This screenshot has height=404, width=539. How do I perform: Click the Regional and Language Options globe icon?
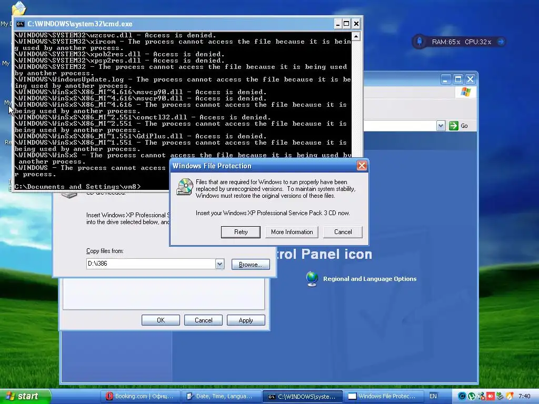(x=312, y=279)
